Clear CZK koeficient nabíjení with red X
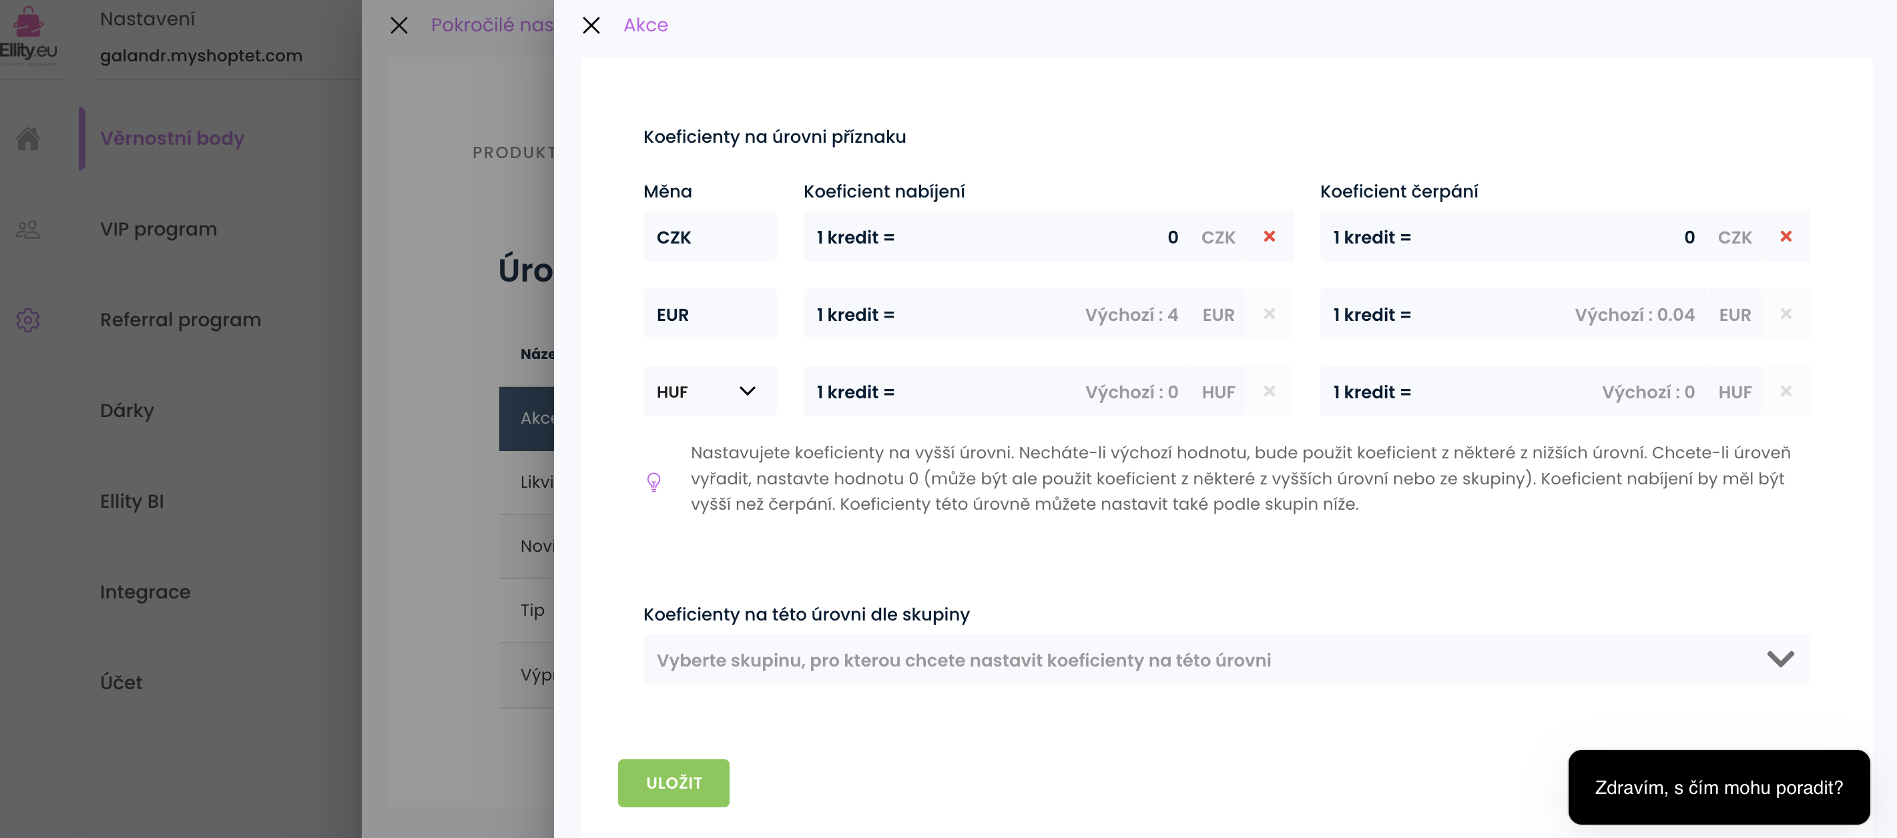 pyautogui.click(x=1269, y=236)
